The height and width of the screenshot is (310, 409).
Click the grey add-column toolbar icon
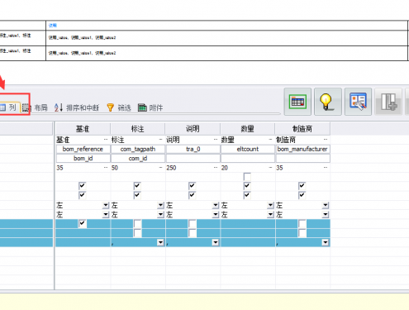(x=388, y=102)
